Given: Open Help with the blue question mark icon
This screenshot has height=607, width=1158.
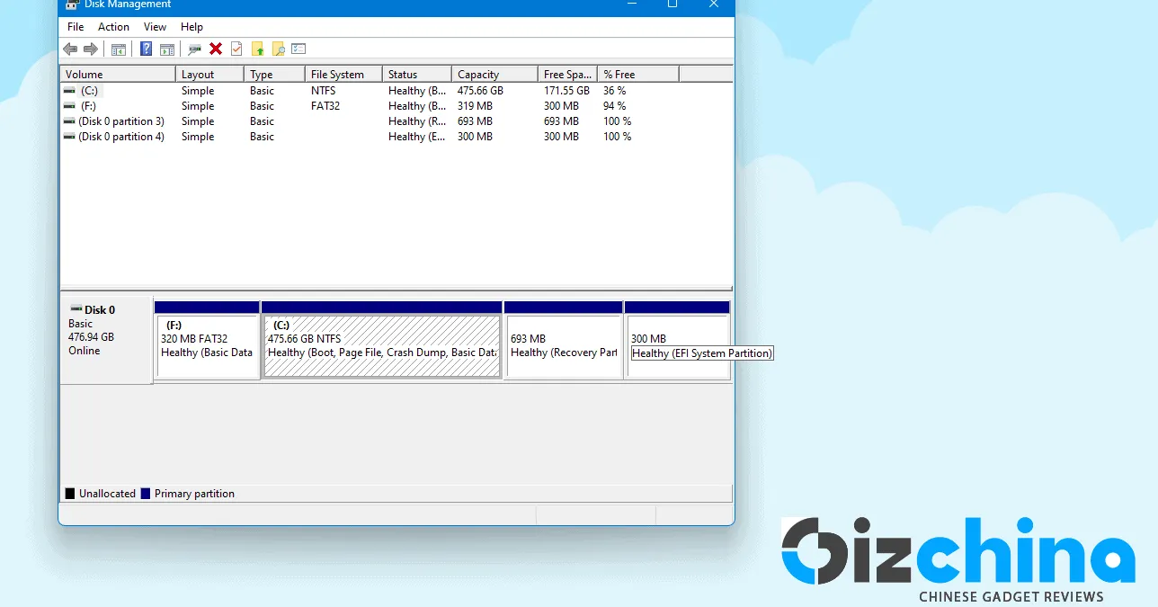Looking at the screenshot, I should pos(146,49).
